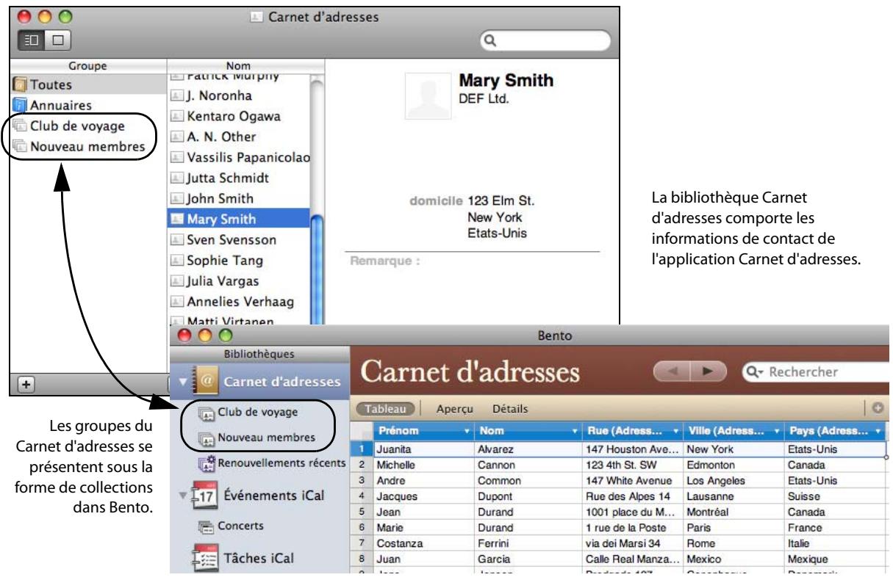Select row number 3 header in Bento table
This screenshot has height=580, width=893.
(363, 480)
